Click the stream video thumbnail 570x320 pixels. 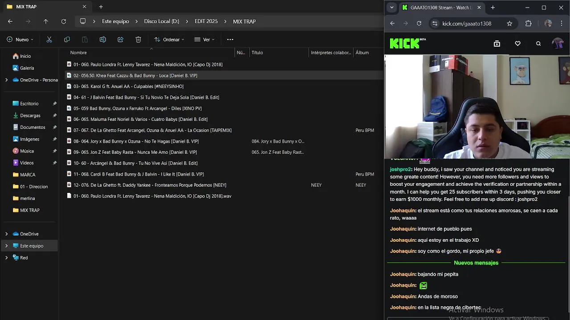[x=477, y=107]
